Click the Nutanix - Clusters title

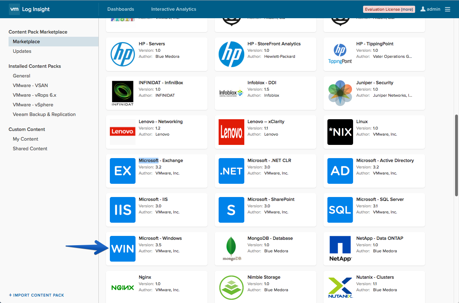(375, 277)
